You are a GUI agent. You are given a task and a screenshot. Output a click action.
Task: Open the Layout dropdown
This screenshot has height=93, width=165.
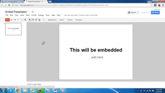(x=62, y=20)
